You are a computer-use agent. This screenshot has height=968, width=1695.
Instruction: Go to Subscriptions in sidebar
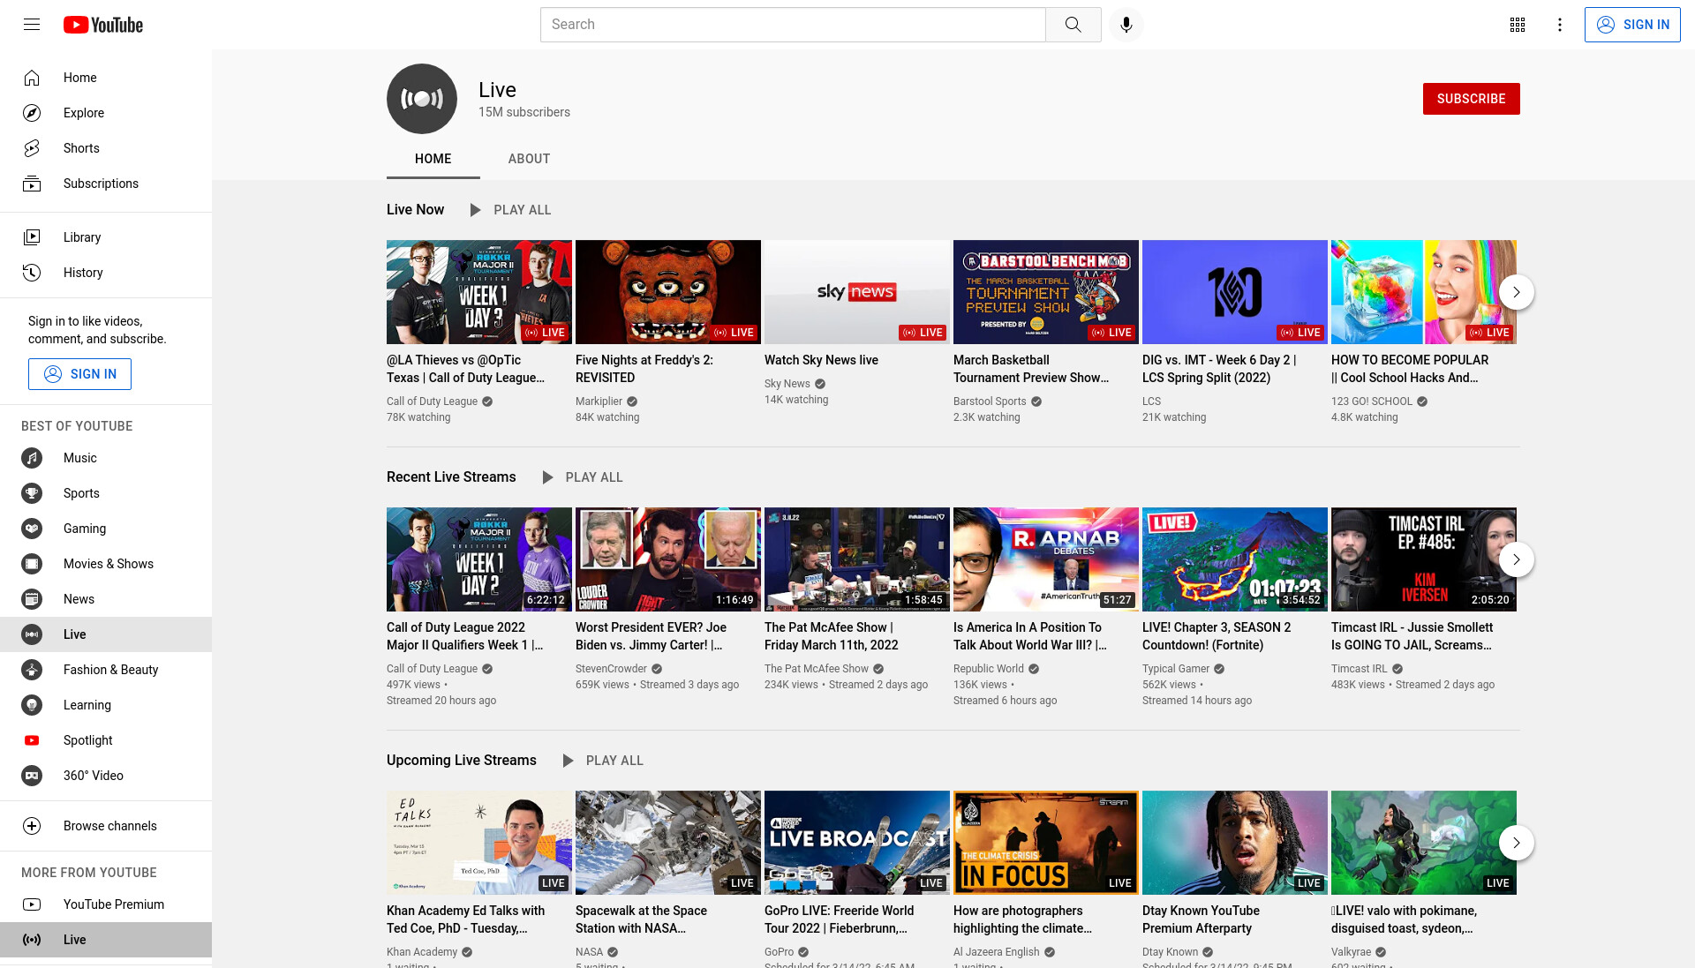coord(106,184)
